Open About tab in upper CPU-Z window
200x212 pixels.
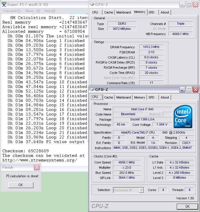tap(165, 12)
